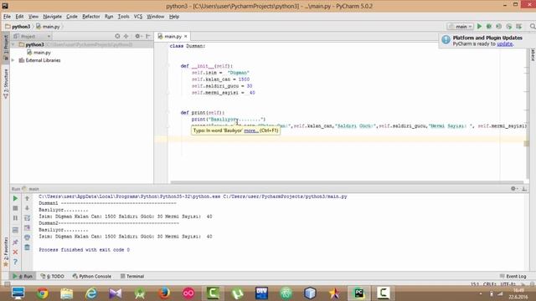Viewport: 536px width, 301px height.
Task: Open the Navigate menu
Action: coord(52,17)
